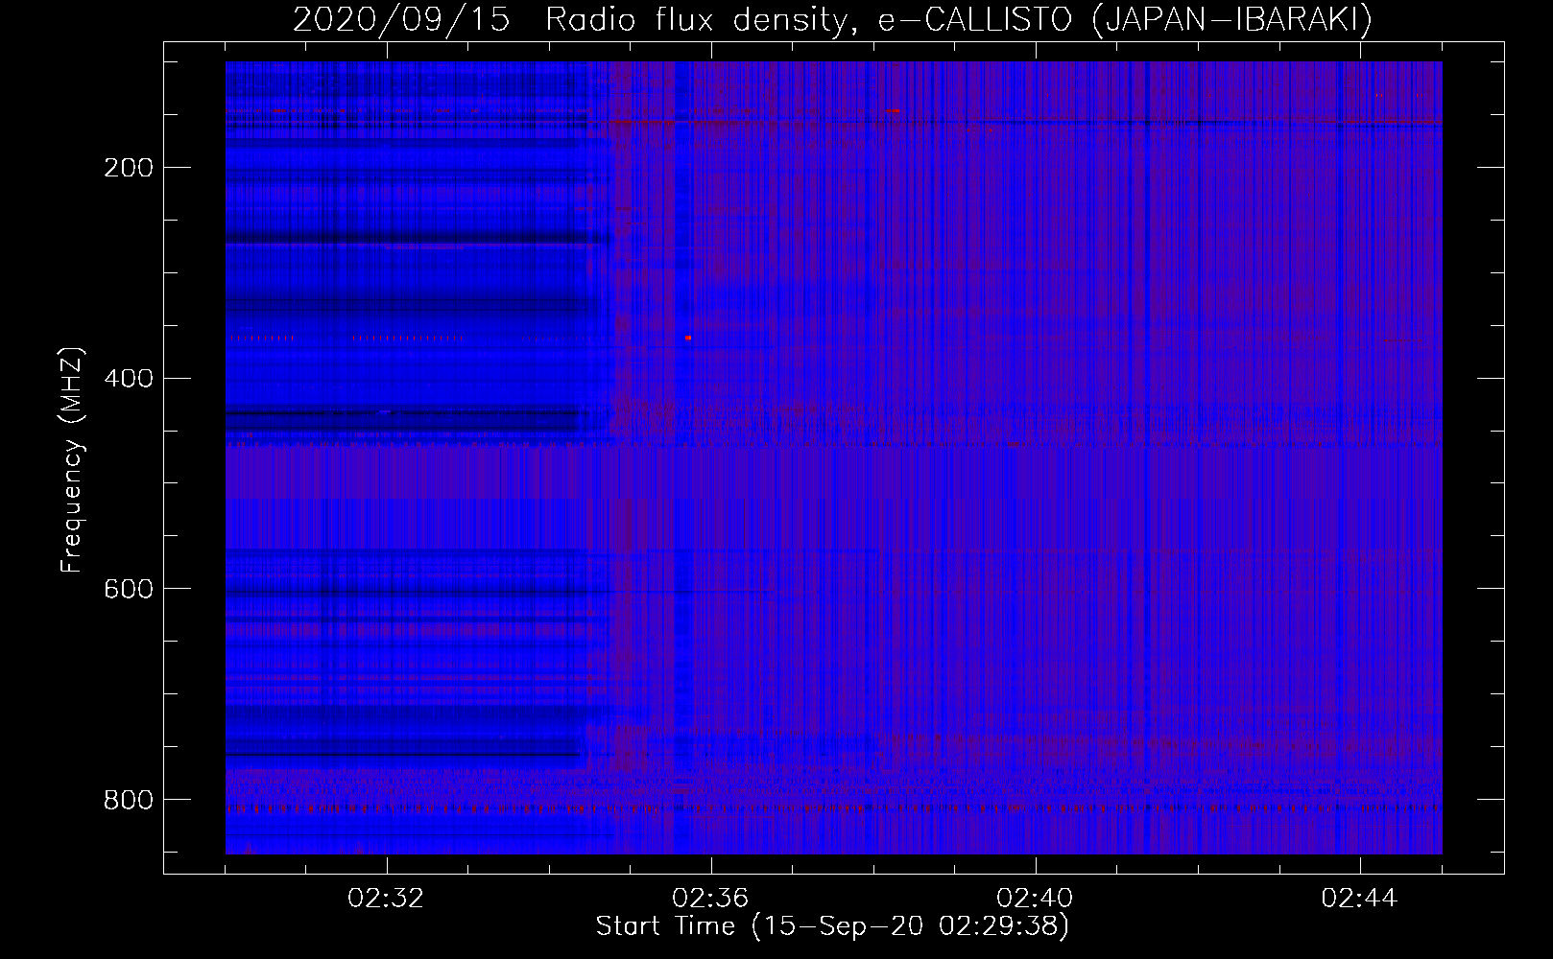Click the bright red spot near 360 MHz after 02:35
This screenshot has height=959, width=1553.
[x=688, y=338]
